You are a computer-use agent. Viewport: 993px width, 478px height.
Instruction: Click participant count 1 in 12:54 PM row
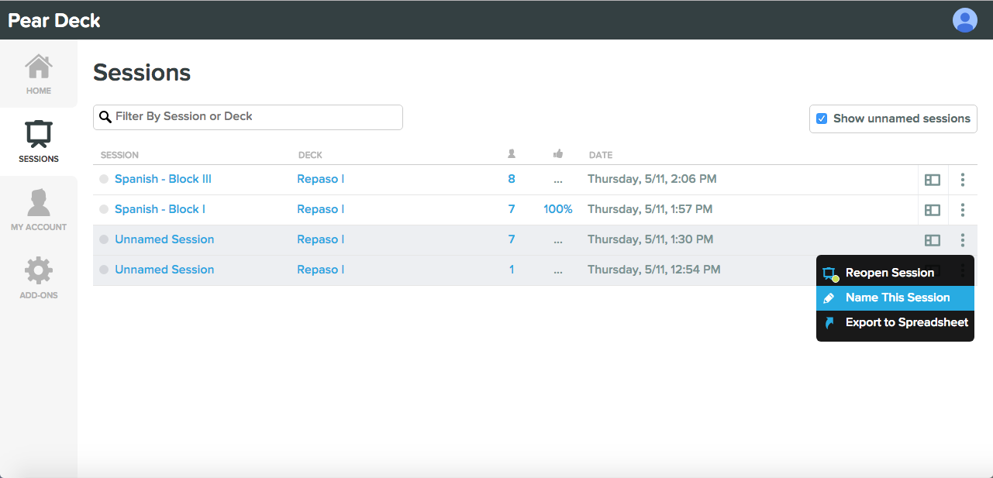(512, 270)
